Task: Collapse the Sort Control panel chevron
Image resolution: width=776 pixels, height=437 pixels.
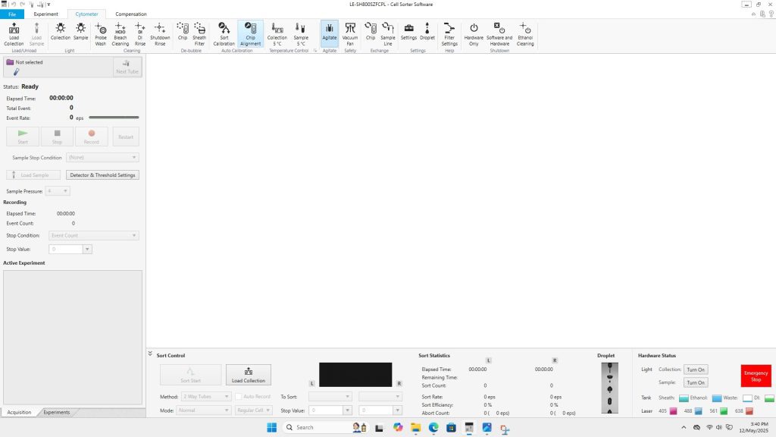Action: coord(150,354)
